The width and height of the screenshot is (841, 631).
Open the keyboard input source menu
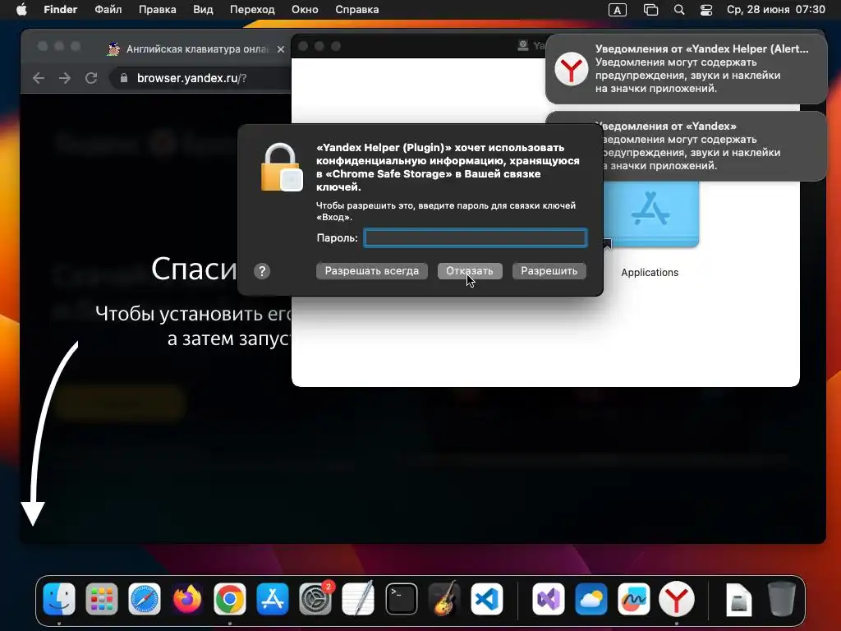(618, 10)
